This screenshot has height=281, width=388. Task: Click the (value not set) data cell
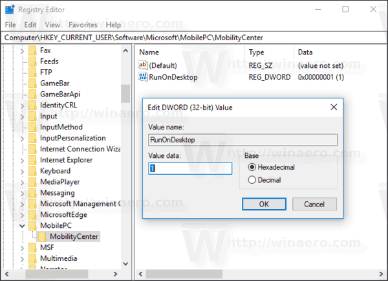coord(321,65)
